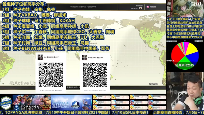Select the 5组 seed line with 地球CEO
The image size is (204, 115).
pos(58,32)
